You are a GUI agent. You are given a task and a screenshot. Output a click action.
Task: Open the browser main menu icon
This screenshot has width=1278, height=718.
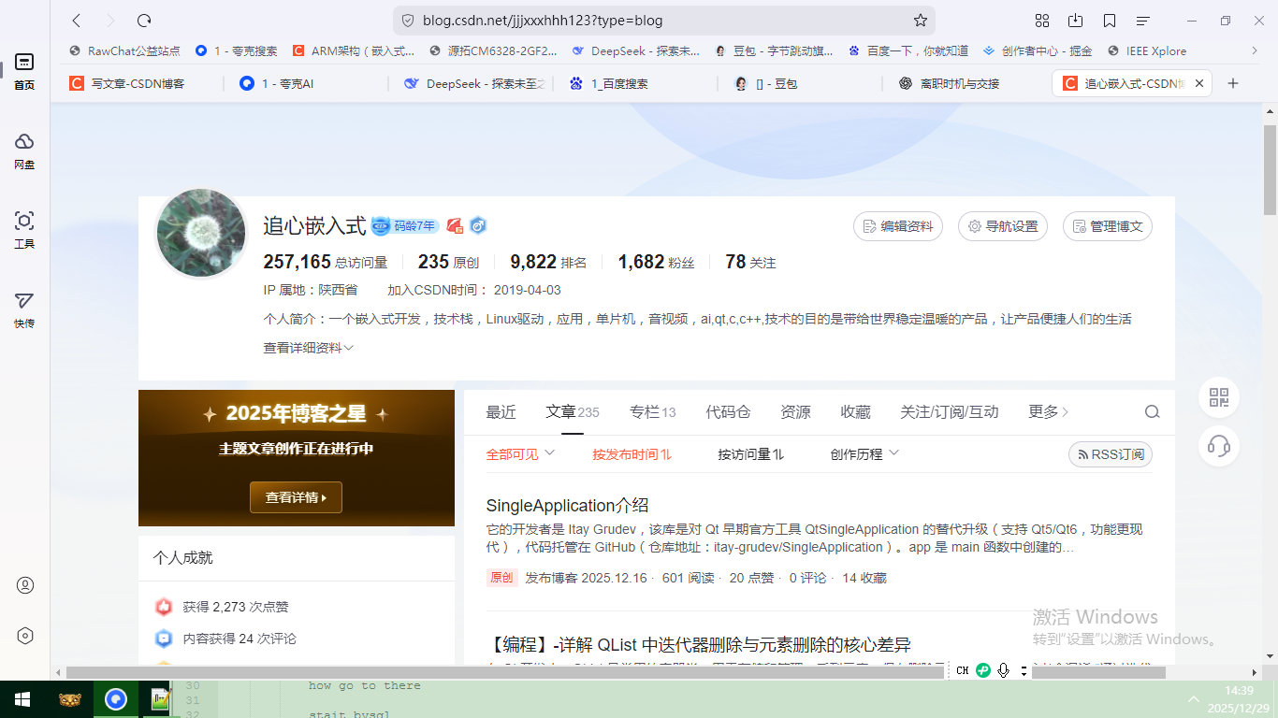pyautogui.click(x=1143, y=21)
